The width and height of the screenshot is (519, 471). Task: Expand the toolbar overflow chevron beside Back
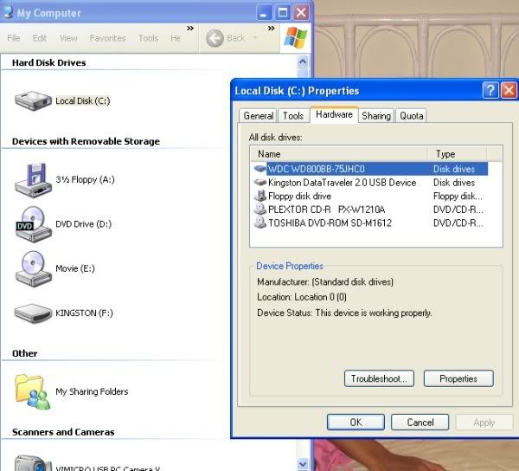tap(271, 29)
